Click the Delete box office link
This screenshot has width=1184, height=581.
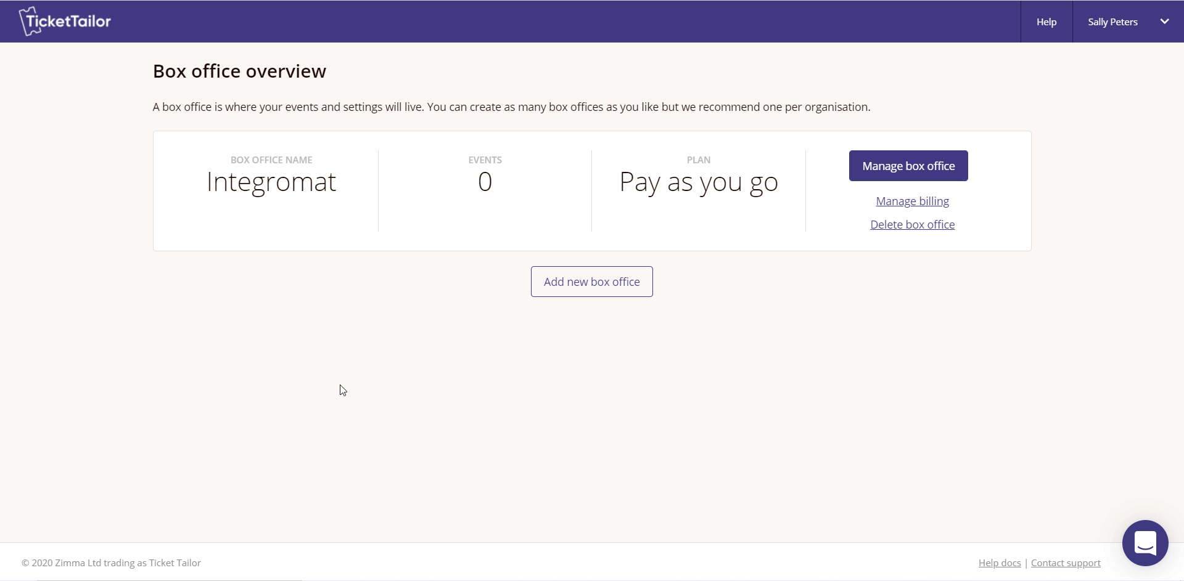tap(912, 225)
